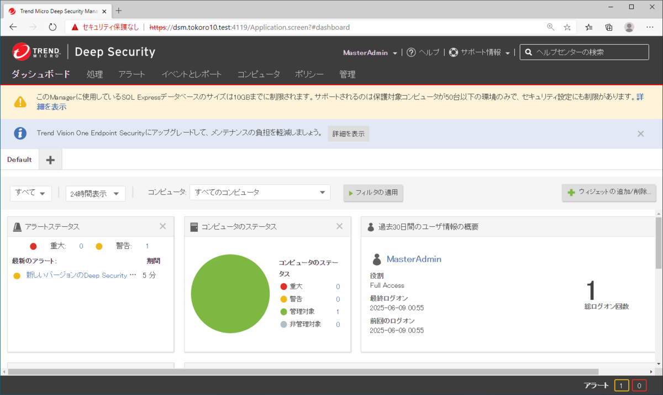Close the Trend Vision One info banner
Image resolution: width=663 pixels, height=395 pixels.
[641, 133]
